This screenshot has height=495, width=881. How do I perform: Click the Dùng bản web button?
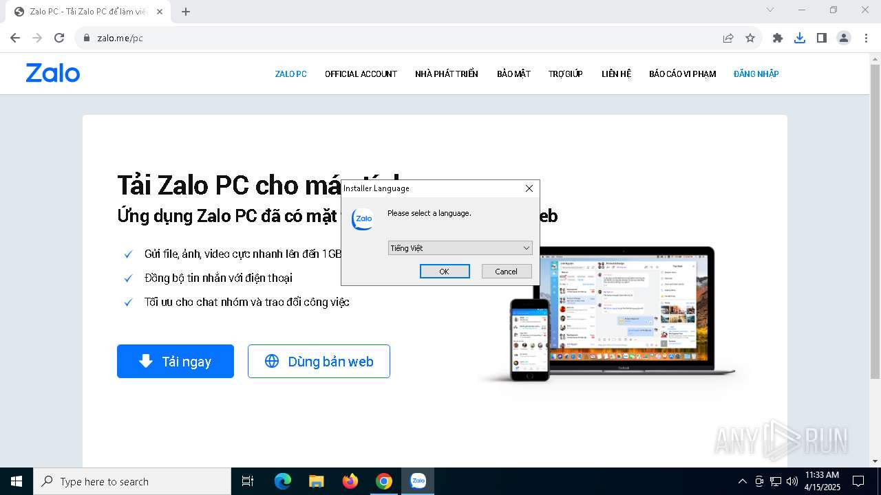click(x=319, y=361)
